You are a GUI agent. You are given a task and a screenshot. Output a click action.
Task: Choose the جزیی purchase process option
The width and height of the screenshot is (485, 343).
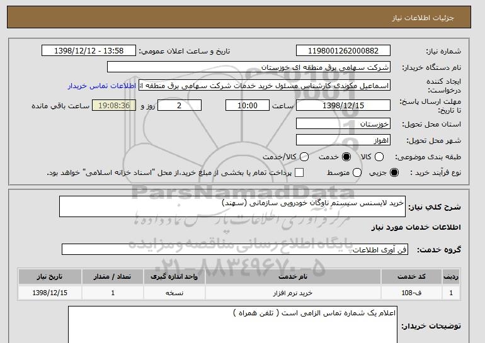[x=394, y=172]
